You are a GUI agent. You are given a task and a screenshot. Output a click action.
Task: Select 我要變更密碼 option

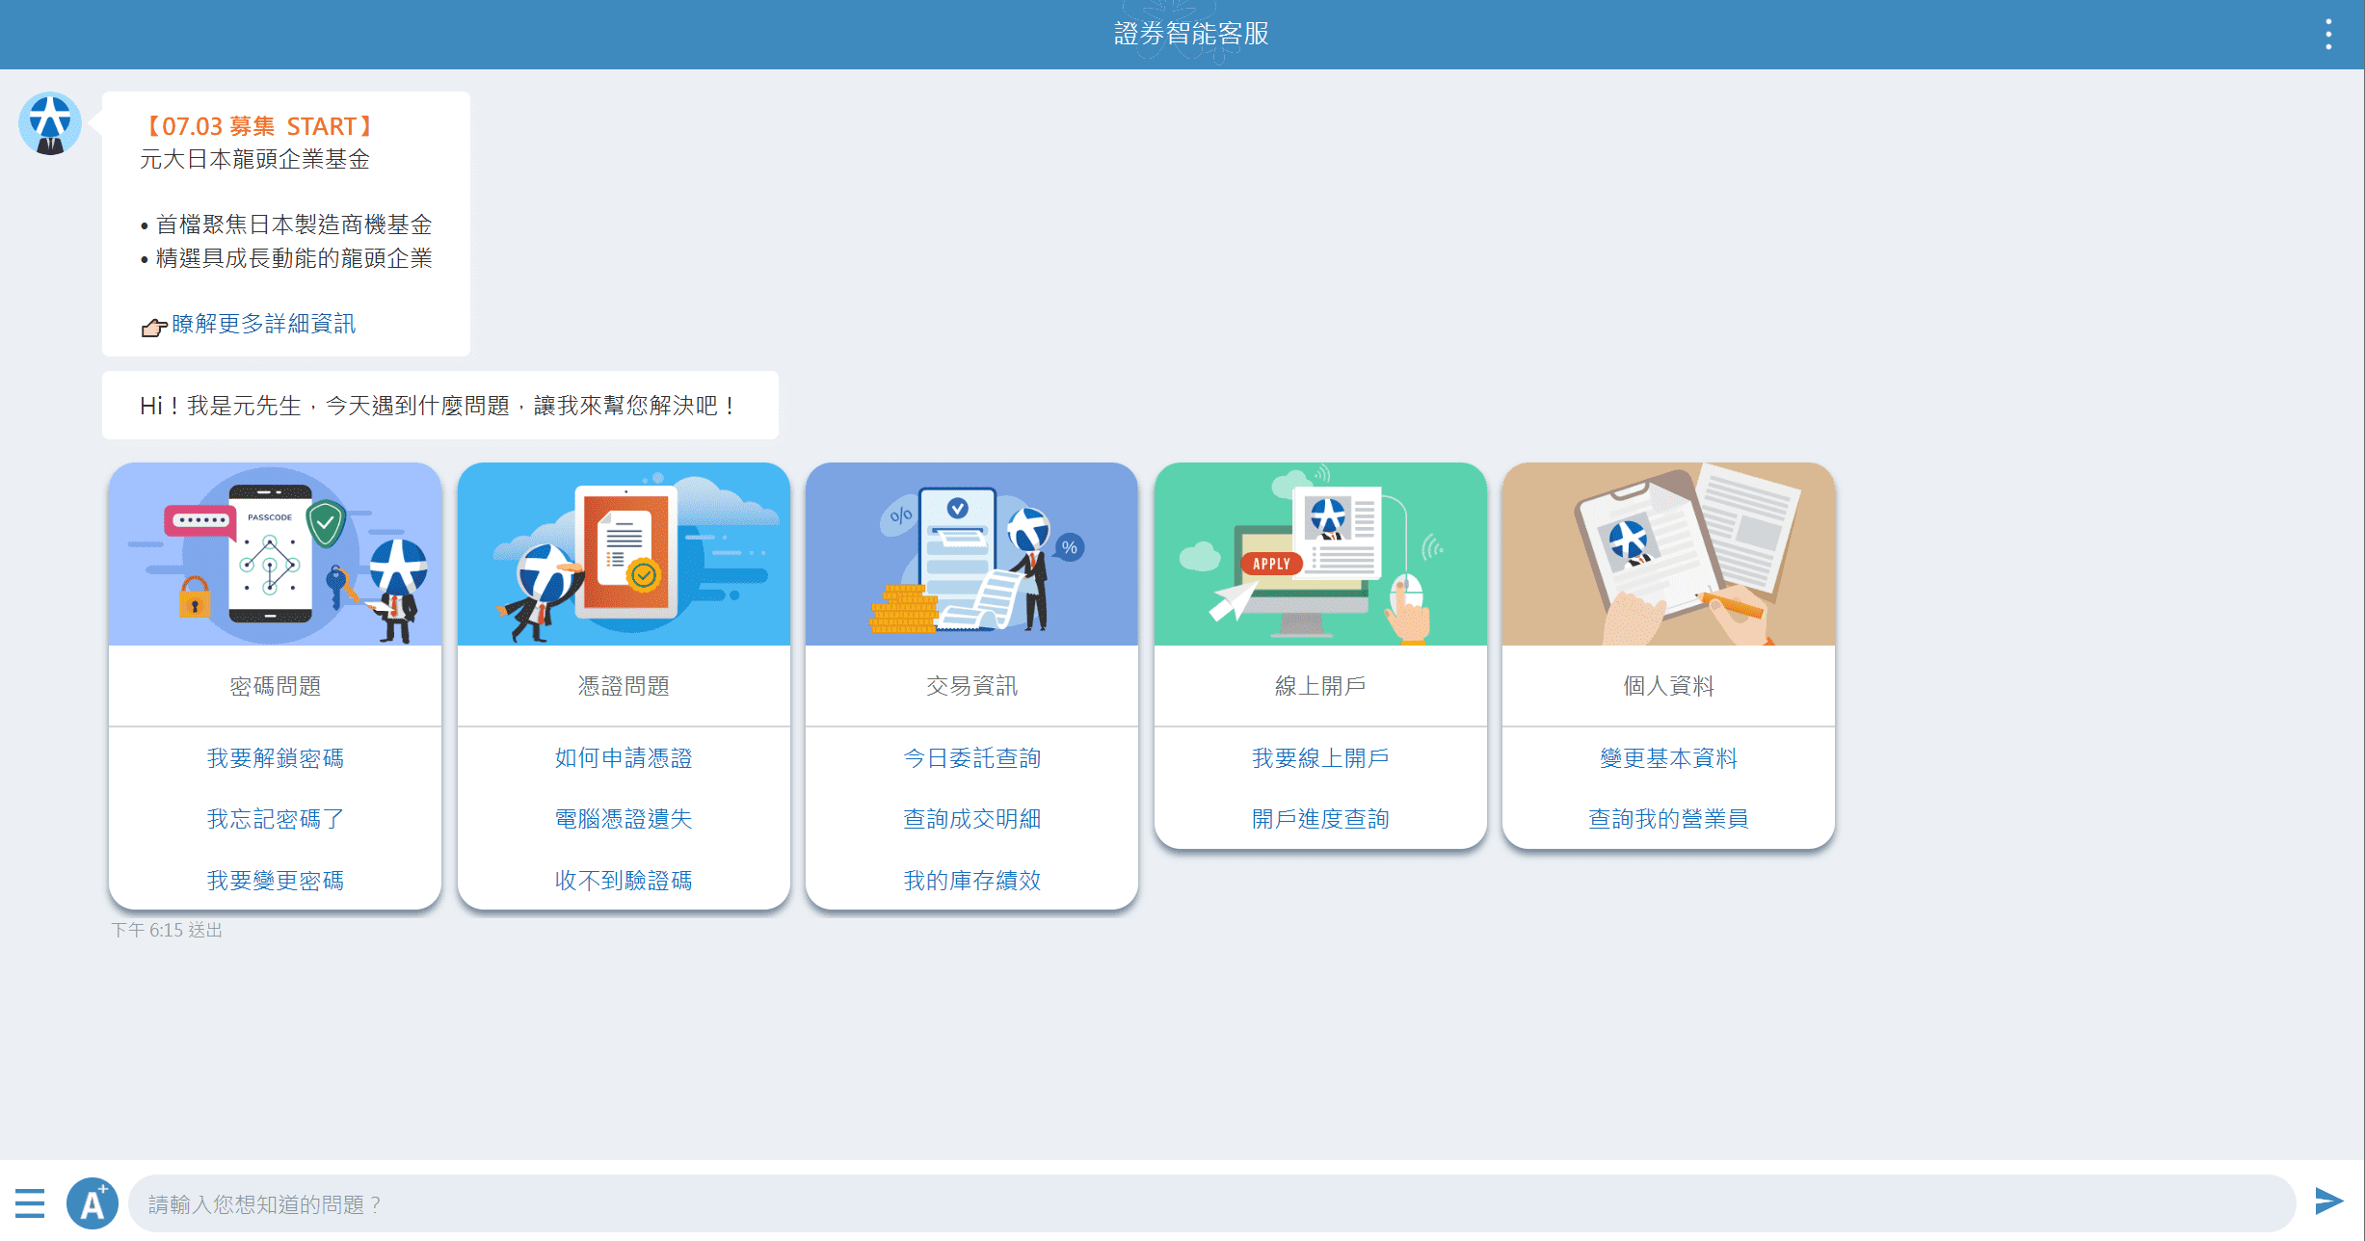tap(276, 881)
